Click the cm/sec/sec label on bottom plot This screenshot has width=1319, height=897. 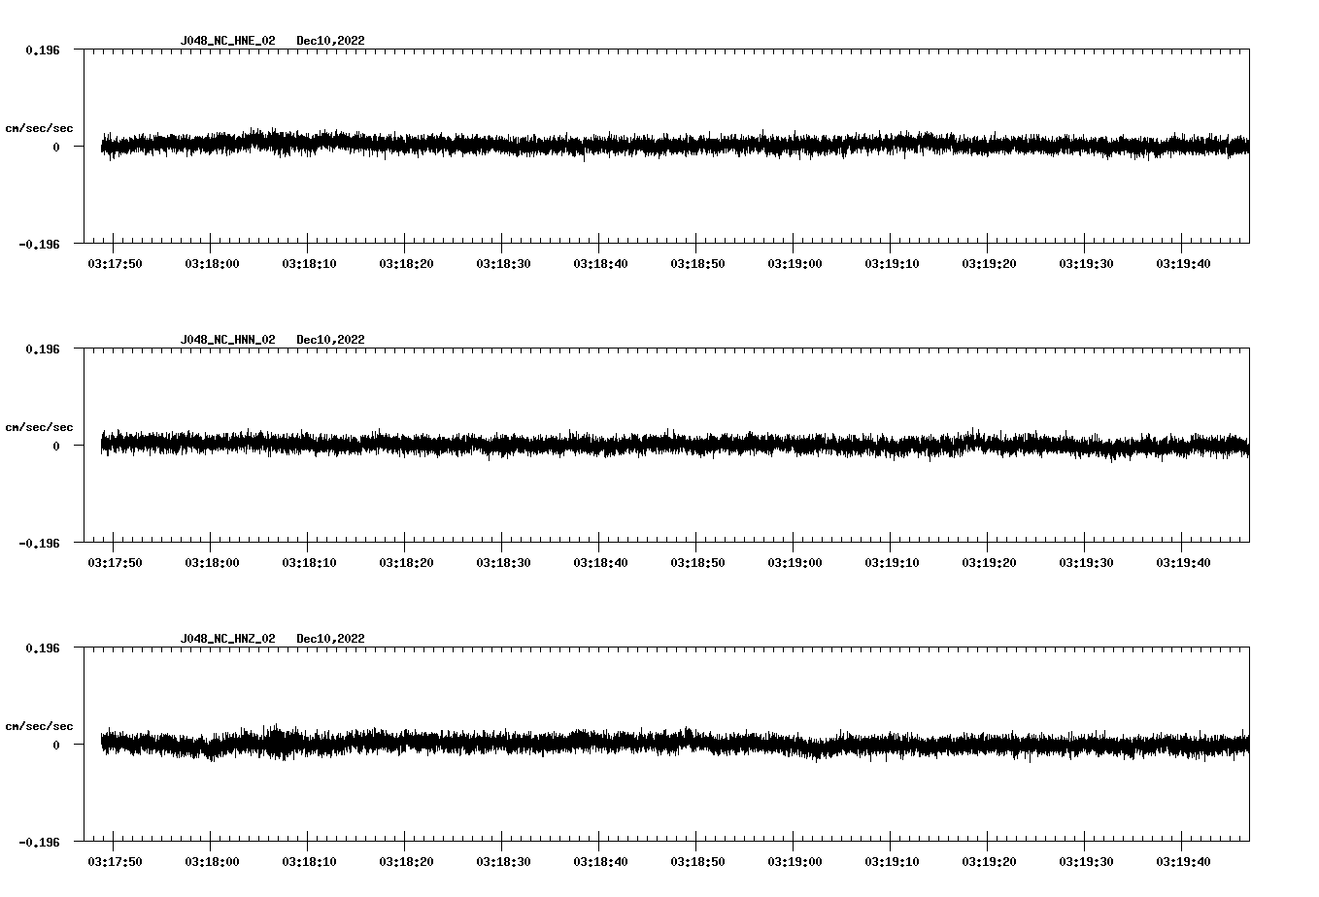41,723
